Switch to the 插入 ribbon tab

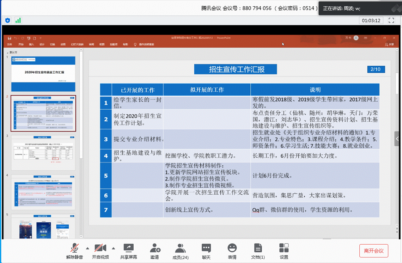31,44
